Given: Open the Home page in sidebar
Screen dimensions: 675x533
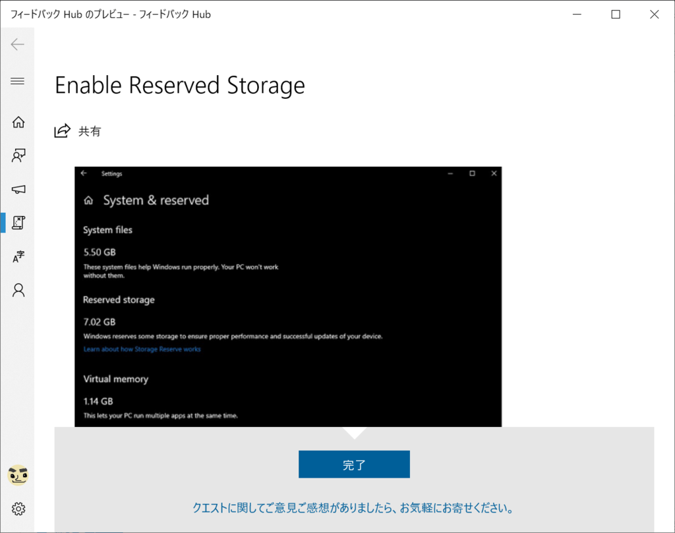Looking at the screenshot, I should tap(18, 122).
